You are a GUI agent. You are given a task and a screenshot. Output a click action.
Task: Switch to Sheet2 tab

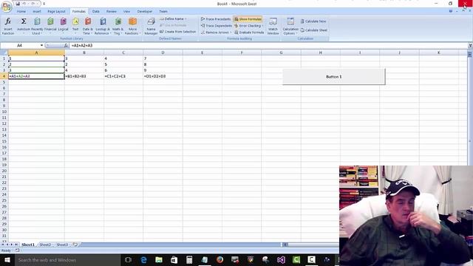click(x=45, y=245)
